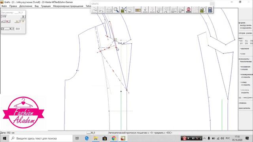This screenshot has width=253, height=142.
Task: Click the red X button in size panel
Action: (8, 21)
